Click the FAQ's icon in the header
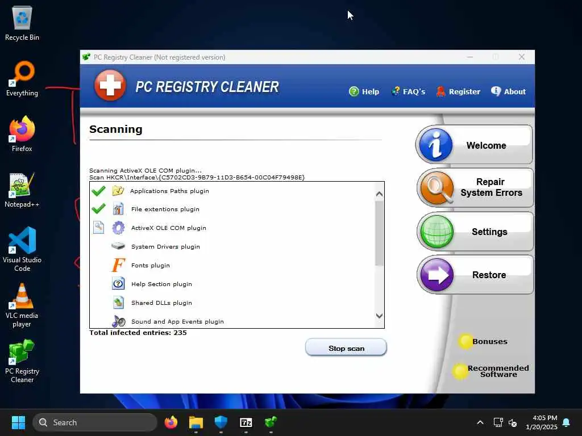The image size is (582, 436). point(396,91)
